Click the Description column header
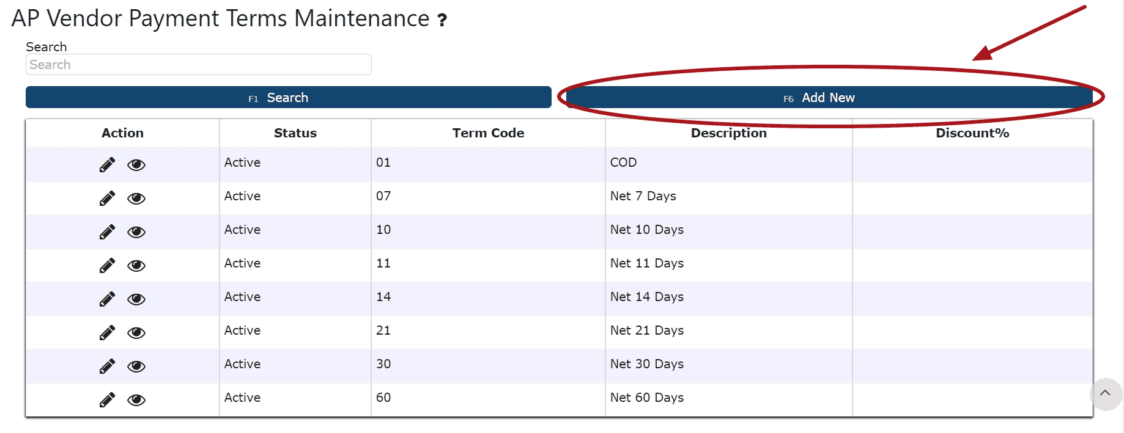Image resolution: width=1124 pixels, height=433 pixels. 728,133
